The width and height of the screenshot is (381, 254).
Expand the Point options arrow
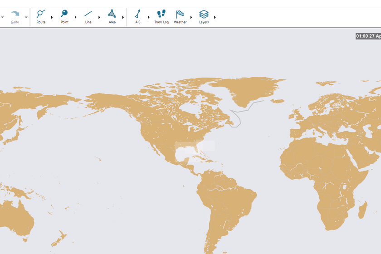coord(76,17)
